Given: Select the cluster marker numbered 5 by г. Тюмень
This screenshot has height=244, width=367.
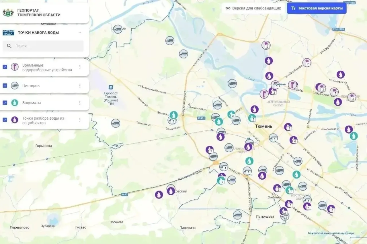Looking at the screenshot, I should click(x=275, y=85).
